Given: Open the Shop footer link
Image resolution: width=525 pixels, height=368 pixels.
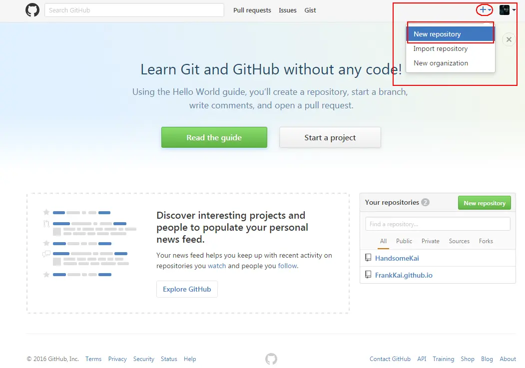Looking at the screenshot, I should pyautogui.click(x=468, y=359).
